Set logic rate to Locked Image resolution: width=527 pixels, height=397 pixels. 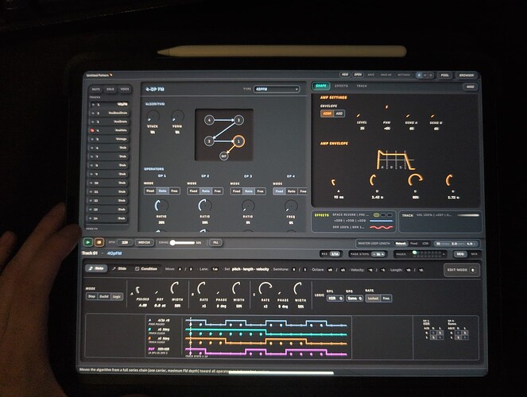click(x=373, y=299)
